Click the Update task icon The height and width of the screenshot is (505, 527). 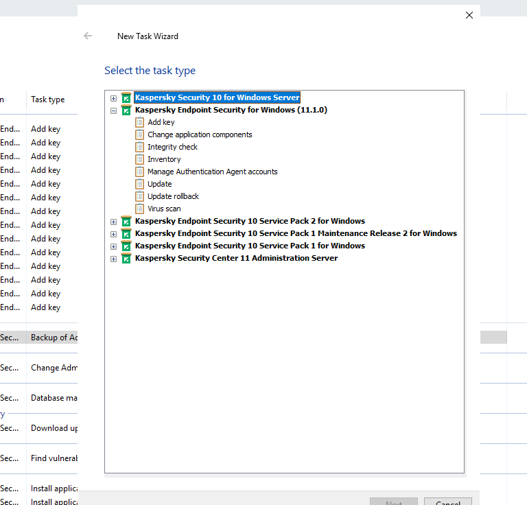(139, 184)
